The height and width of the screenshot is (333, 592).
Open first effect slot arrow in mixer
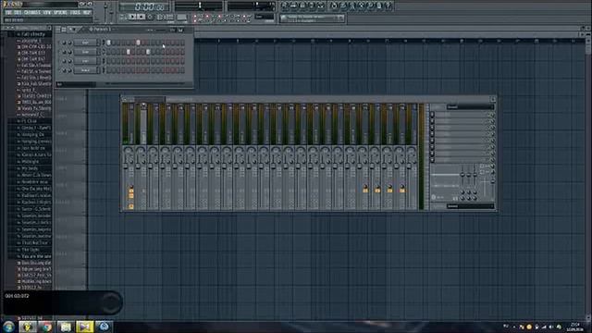coord(432,115)
